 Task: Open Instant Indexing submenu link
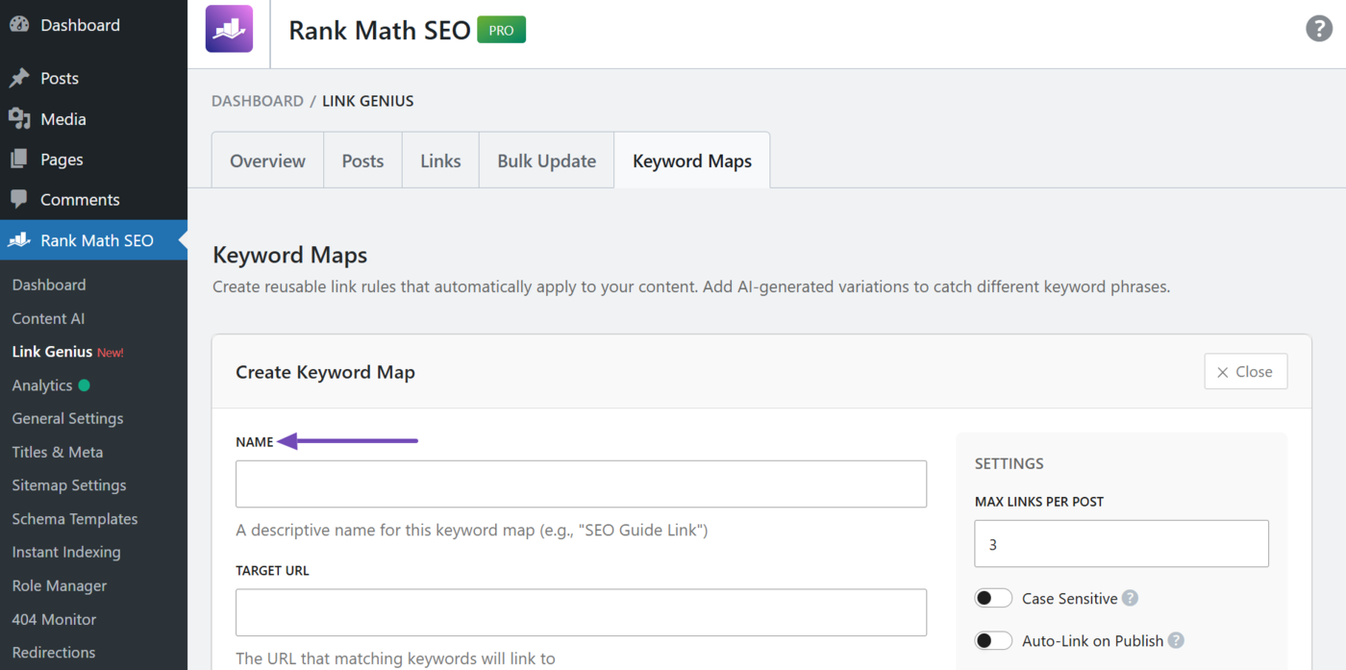click(66, 553)
